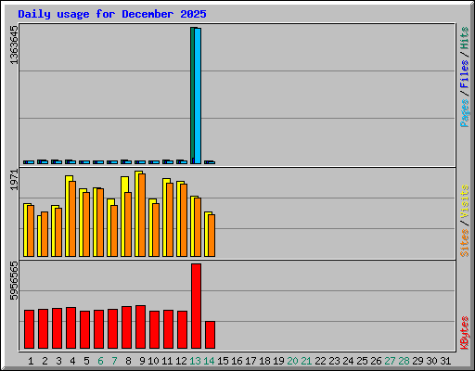Click the 'Visits' legend label
Image resolution: width=475 pixels, height=371 pixels.
click(x=464, y=201)
